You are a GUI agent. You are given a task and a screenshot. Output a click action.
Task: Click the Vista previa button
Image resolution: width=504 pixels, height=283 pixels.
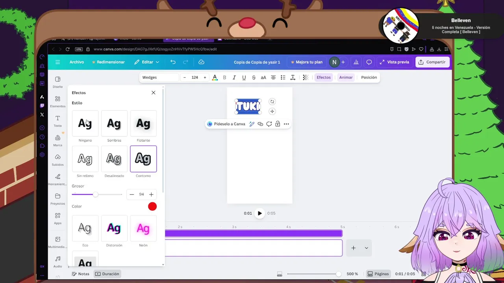coord(395,62)
